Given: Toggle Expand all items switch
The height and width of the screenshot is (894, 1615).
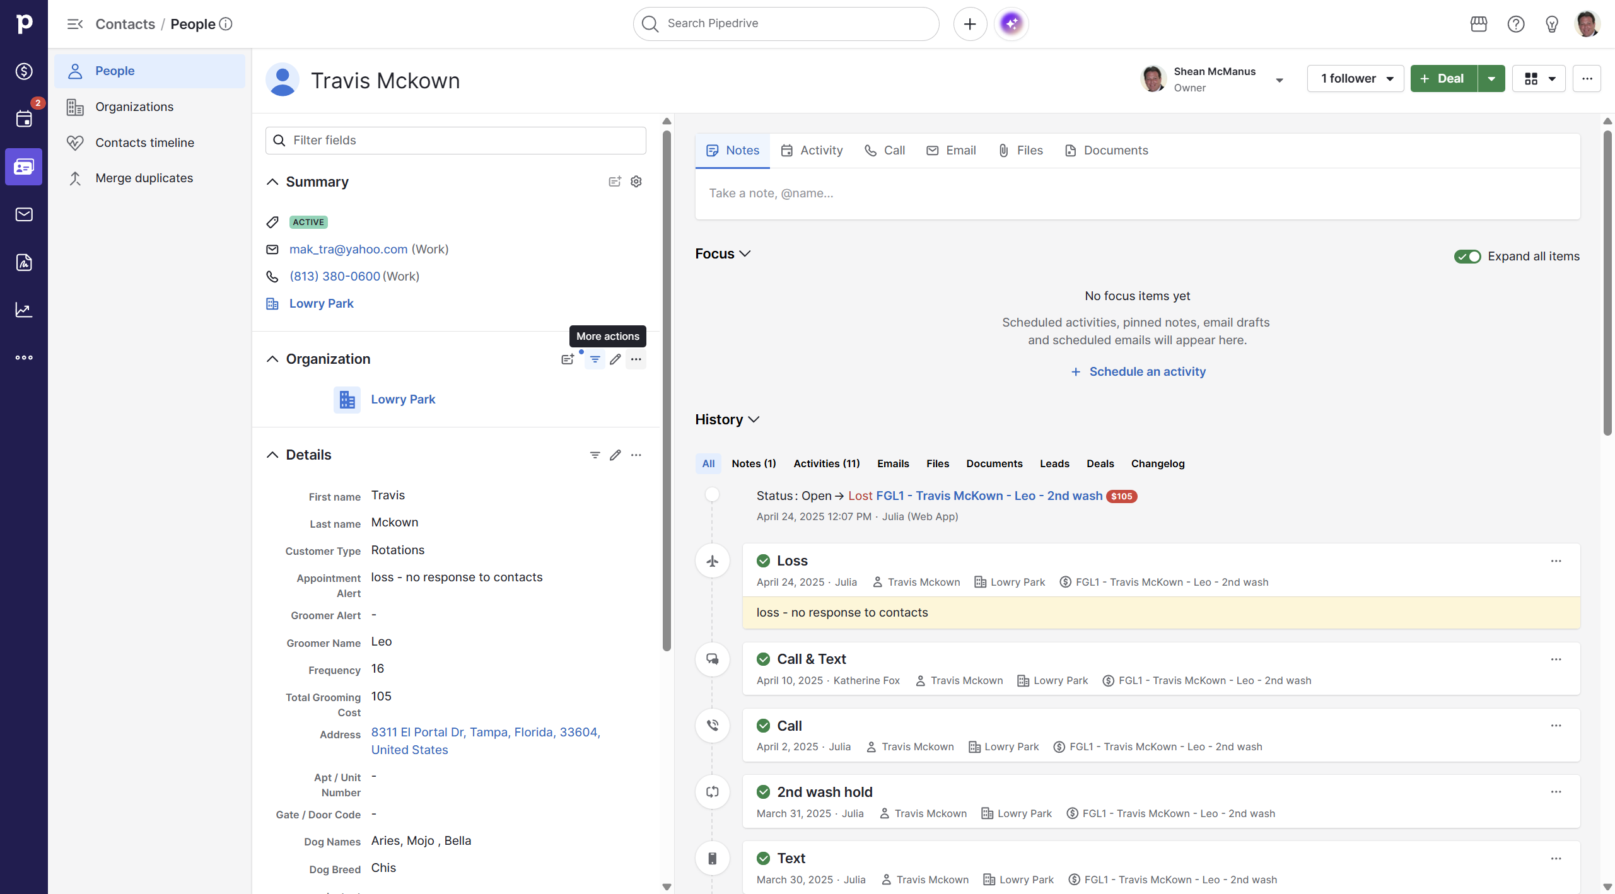Looking at the screenshot, I should click(x=1467, y=257).
